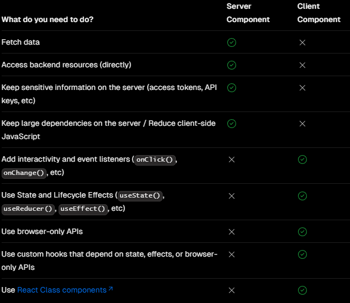The width and height of the screenshot is (350, 303).
Task: Open the React Class components link
Action: 62,290
